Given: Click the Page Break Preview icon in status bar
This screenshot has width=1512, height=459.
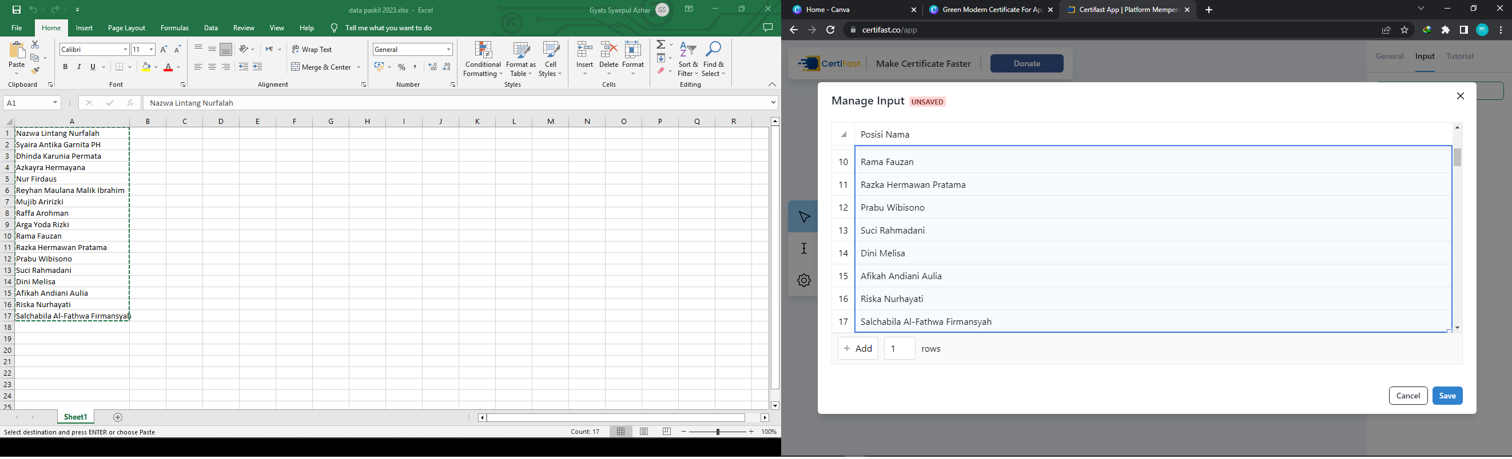Looking at the screenshot, I should (667, 432).
